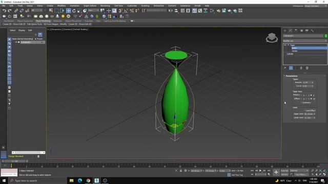This screenshot has width=328, height=184.
Task: Activate the Select and Scale tool
Action: (79, 11)
